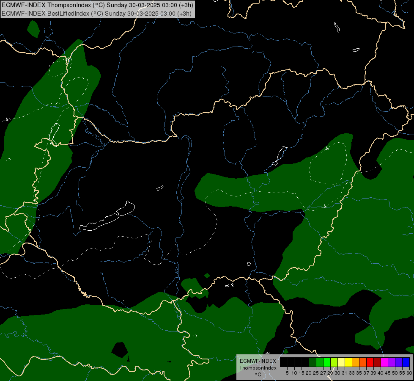Click the legend value "15"

pos(302,373)
